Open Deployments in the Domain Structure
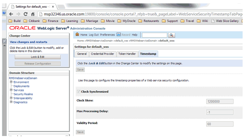The height and width of the screenshot is (138, 246). click(x=21, y=86)
